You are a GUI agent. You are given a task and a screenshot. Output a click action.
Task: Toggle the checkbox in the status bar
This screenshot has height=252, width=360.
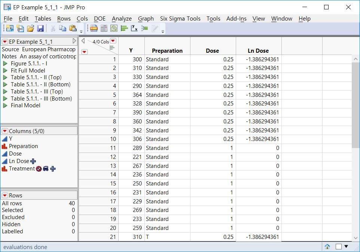click(x=338, y=247)
